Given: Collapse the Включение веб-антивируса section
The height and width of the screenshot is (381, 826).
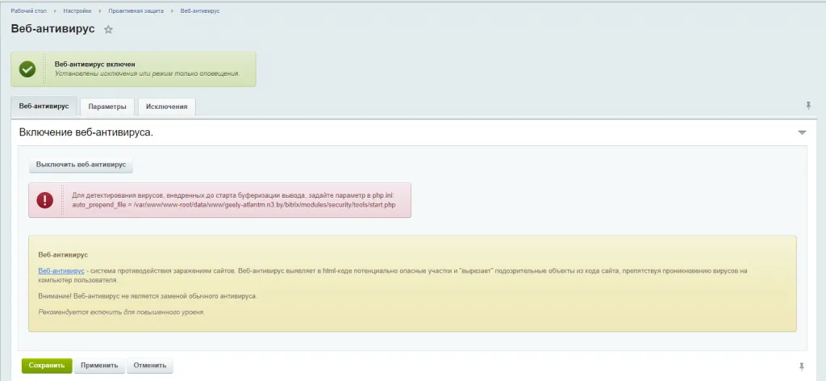Looking at the screenshot, I should pos(802,132).
